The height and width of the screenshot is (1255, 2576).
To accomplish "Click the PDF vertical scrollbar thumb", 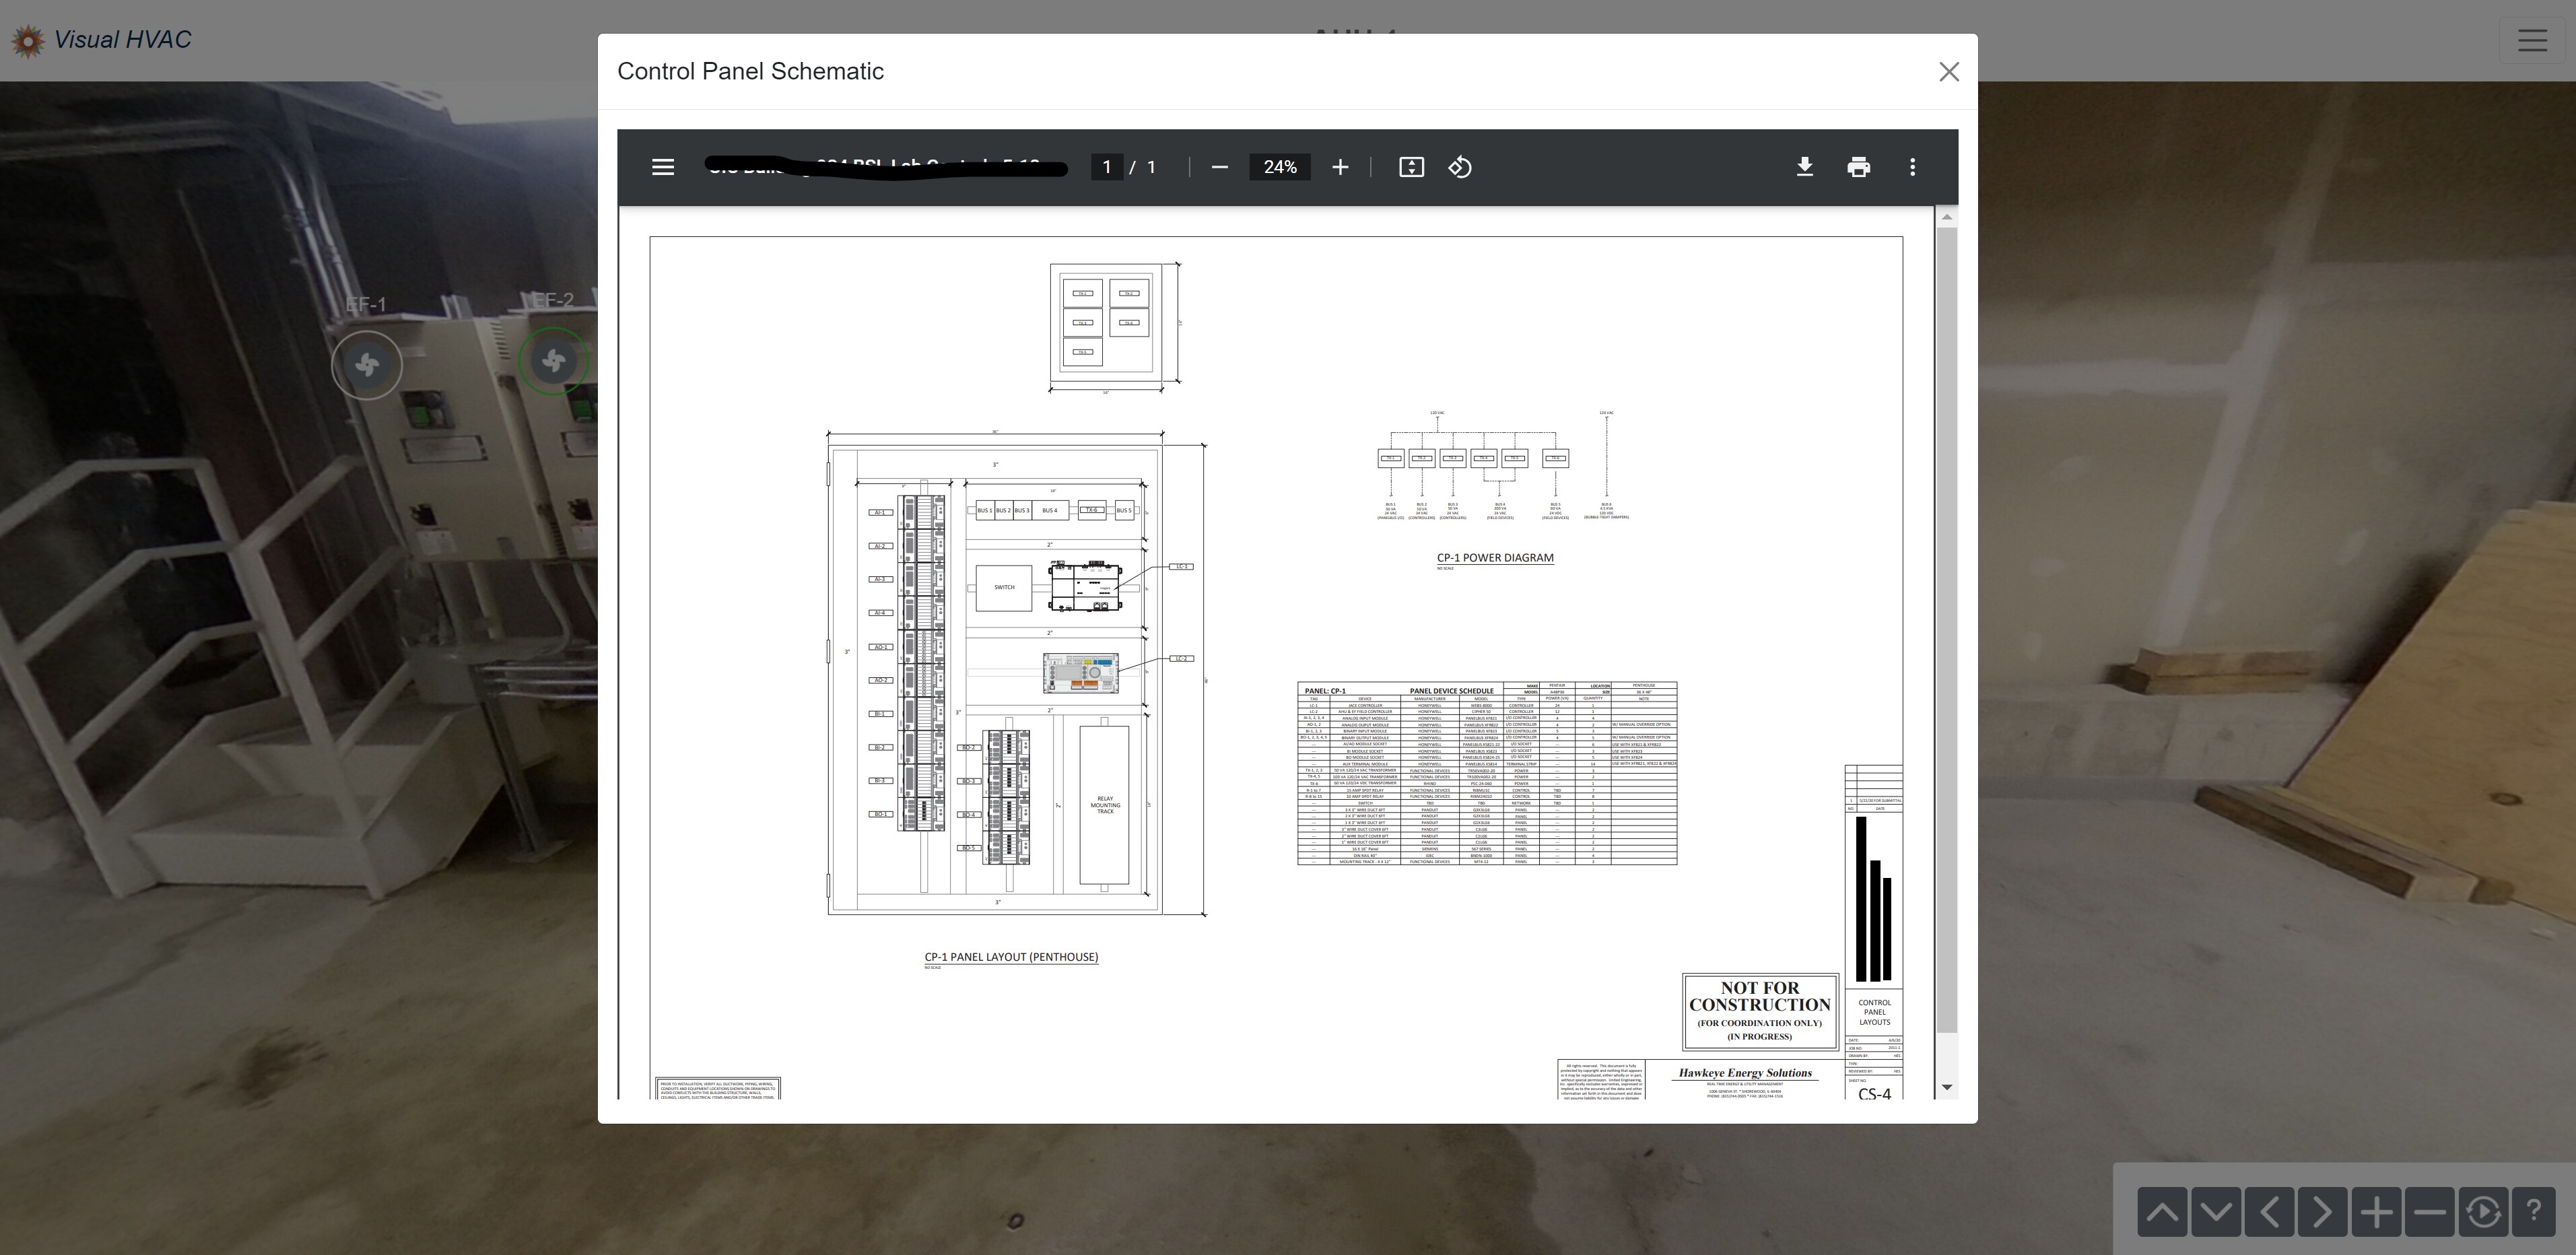I will tap(1946, 630).
